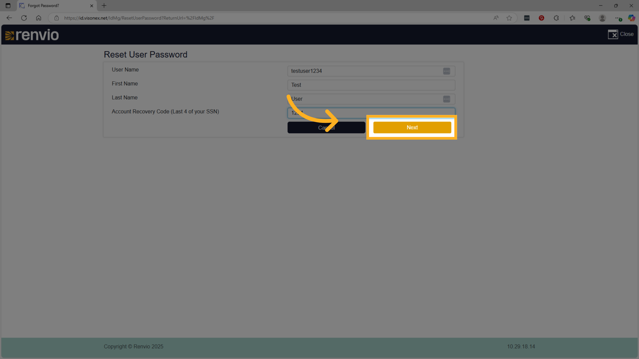The height and width of the screenshot is (359, 639).
Task: Focus the First Name input field
Action: click(x=371, y=85)
